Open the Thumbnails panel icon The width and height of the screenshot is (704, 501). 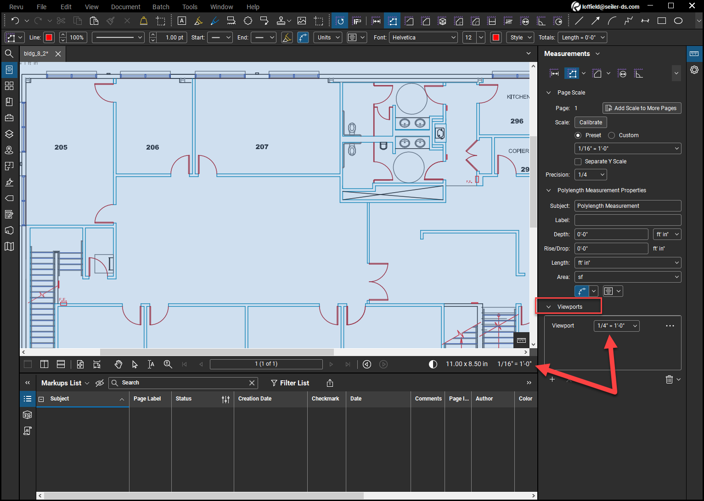coord(9,86)
